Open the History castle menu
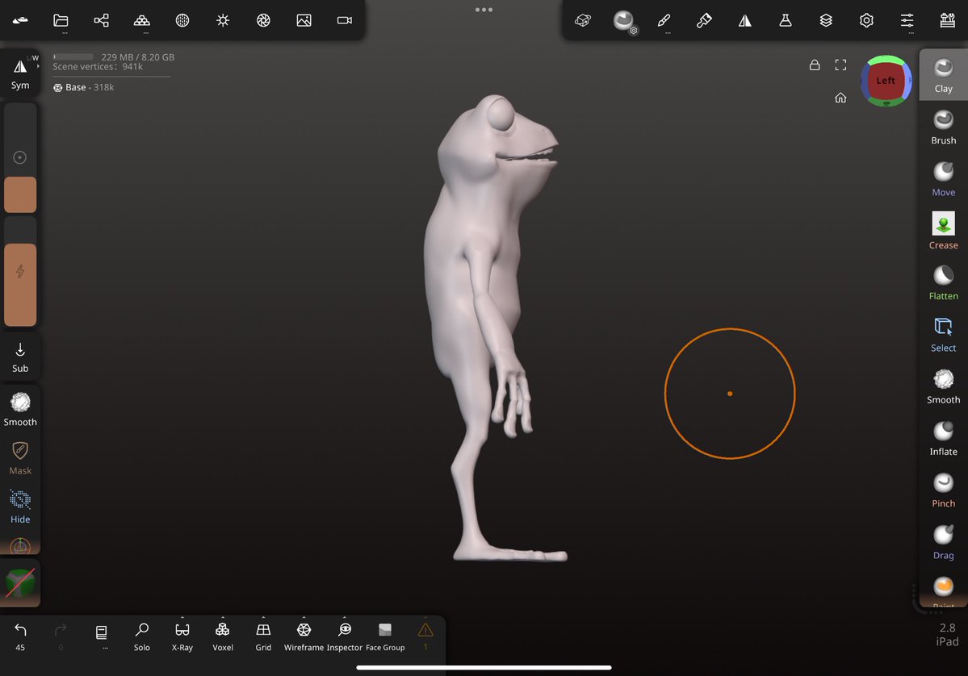The image size is (968, 676). point(948,20)
